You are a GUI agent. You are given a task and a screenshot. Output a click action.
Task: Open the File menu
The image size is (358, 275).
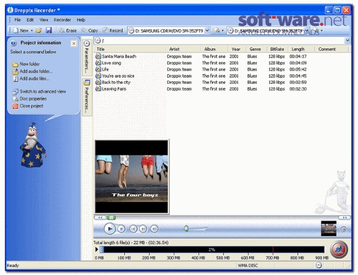[18, 20]
